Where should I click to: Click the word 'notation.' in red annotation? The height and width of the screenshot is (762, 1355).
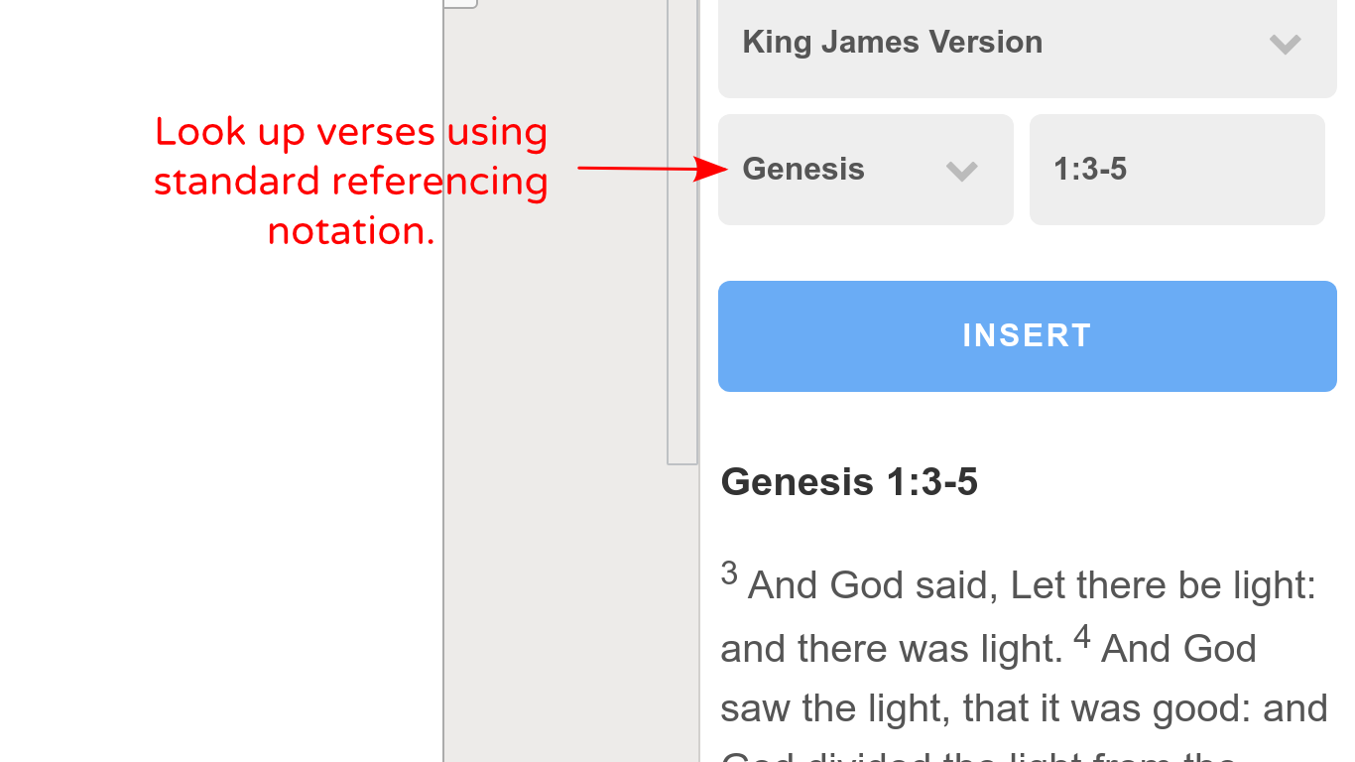[x=351, y=231]
